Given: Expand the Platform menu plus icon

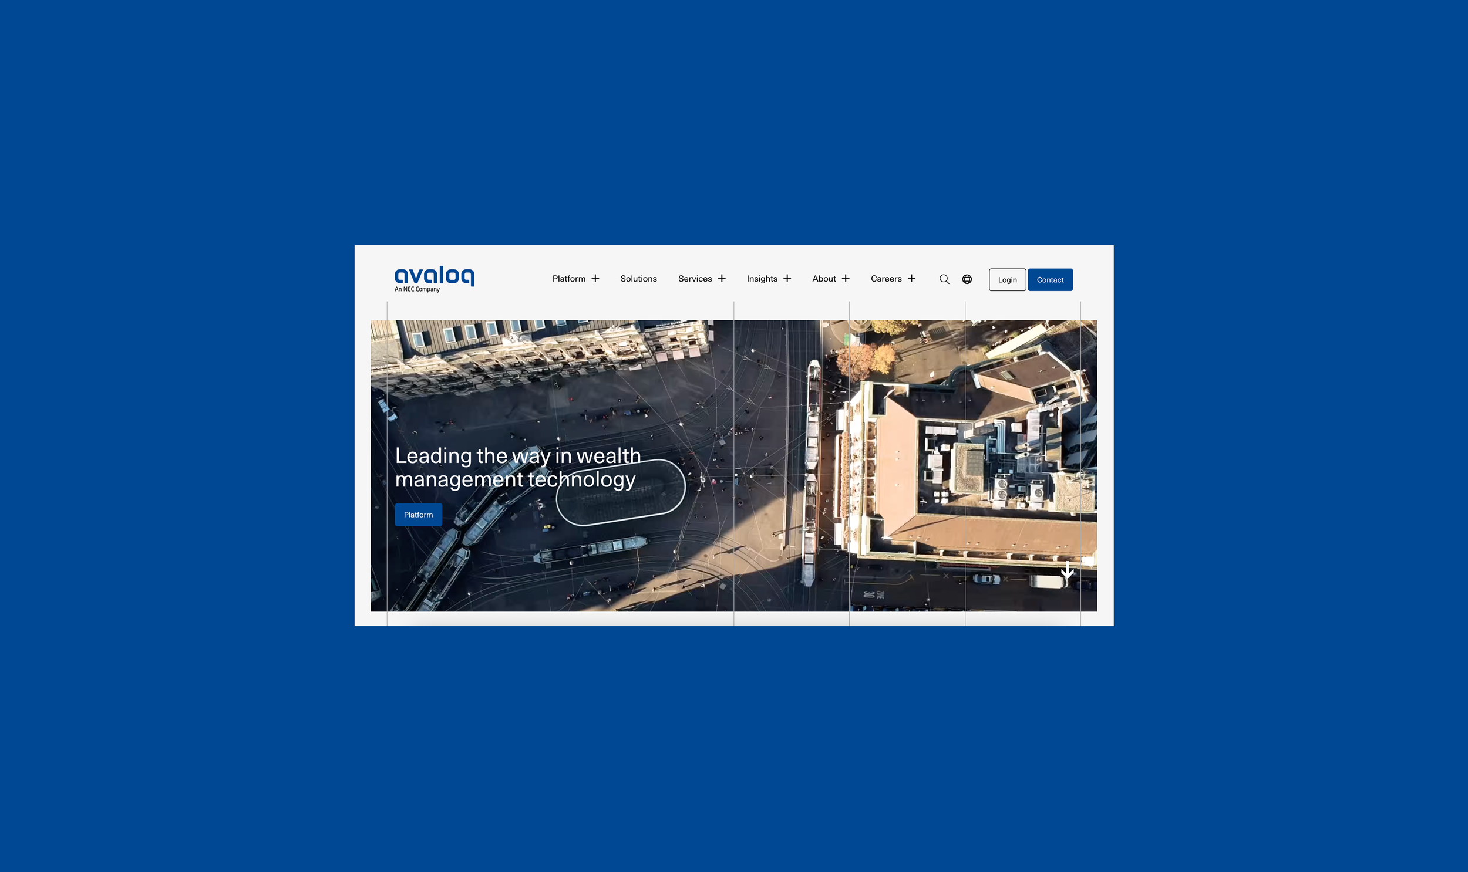Looking at the screenshot, I should (595, 279).
